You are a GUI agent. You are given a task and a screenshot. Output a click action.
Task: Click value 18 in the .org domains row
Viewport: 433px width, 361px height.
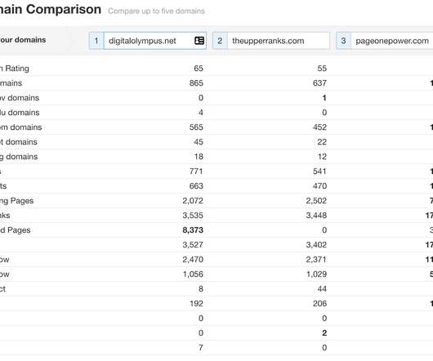click(199, 157)
